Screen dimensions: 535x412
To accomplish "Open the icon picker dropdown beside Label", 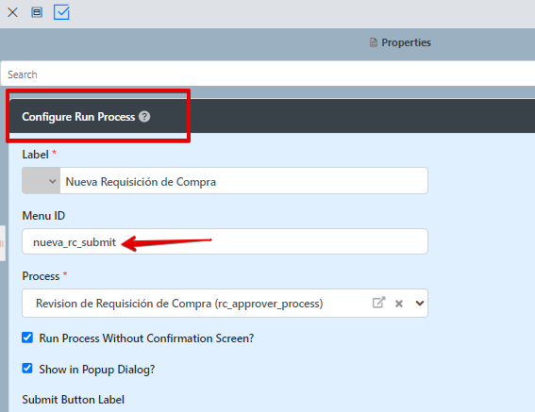I will click(x=42, y=181).
